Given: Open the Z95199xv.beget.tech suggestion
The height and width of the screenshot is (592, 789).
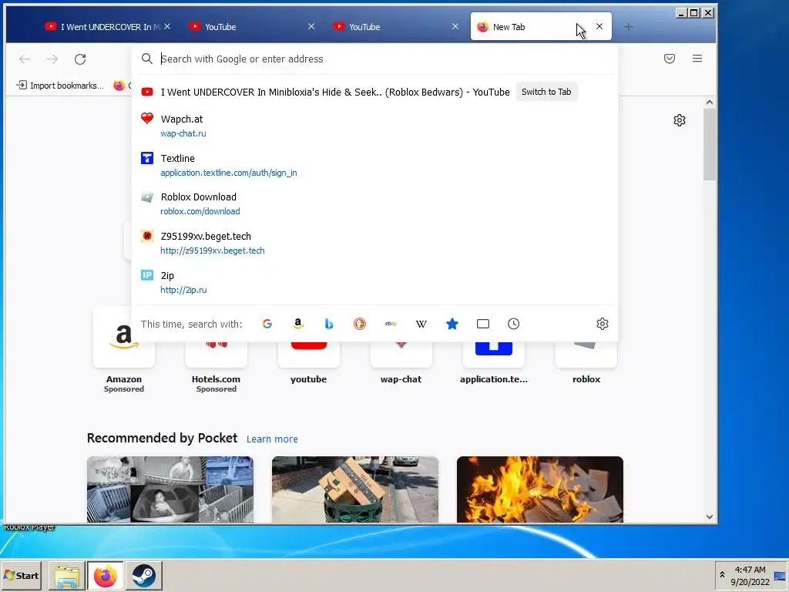Looking at the screenshot, I should click(x=374, y=243).
